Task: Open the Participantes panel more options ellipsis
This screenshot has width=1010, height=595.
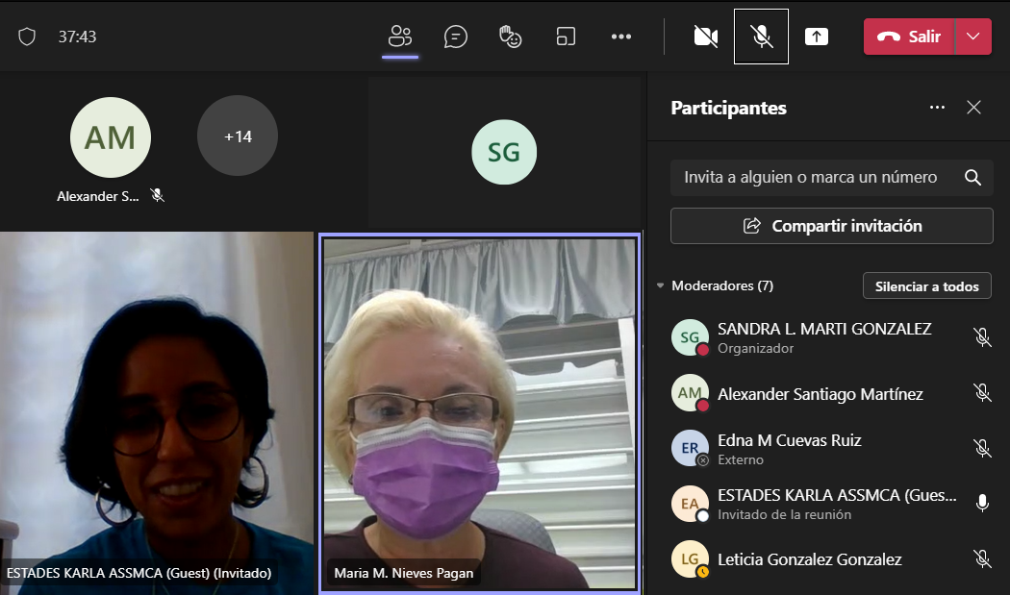Action: pyautogui.click(x=937, y=108)
